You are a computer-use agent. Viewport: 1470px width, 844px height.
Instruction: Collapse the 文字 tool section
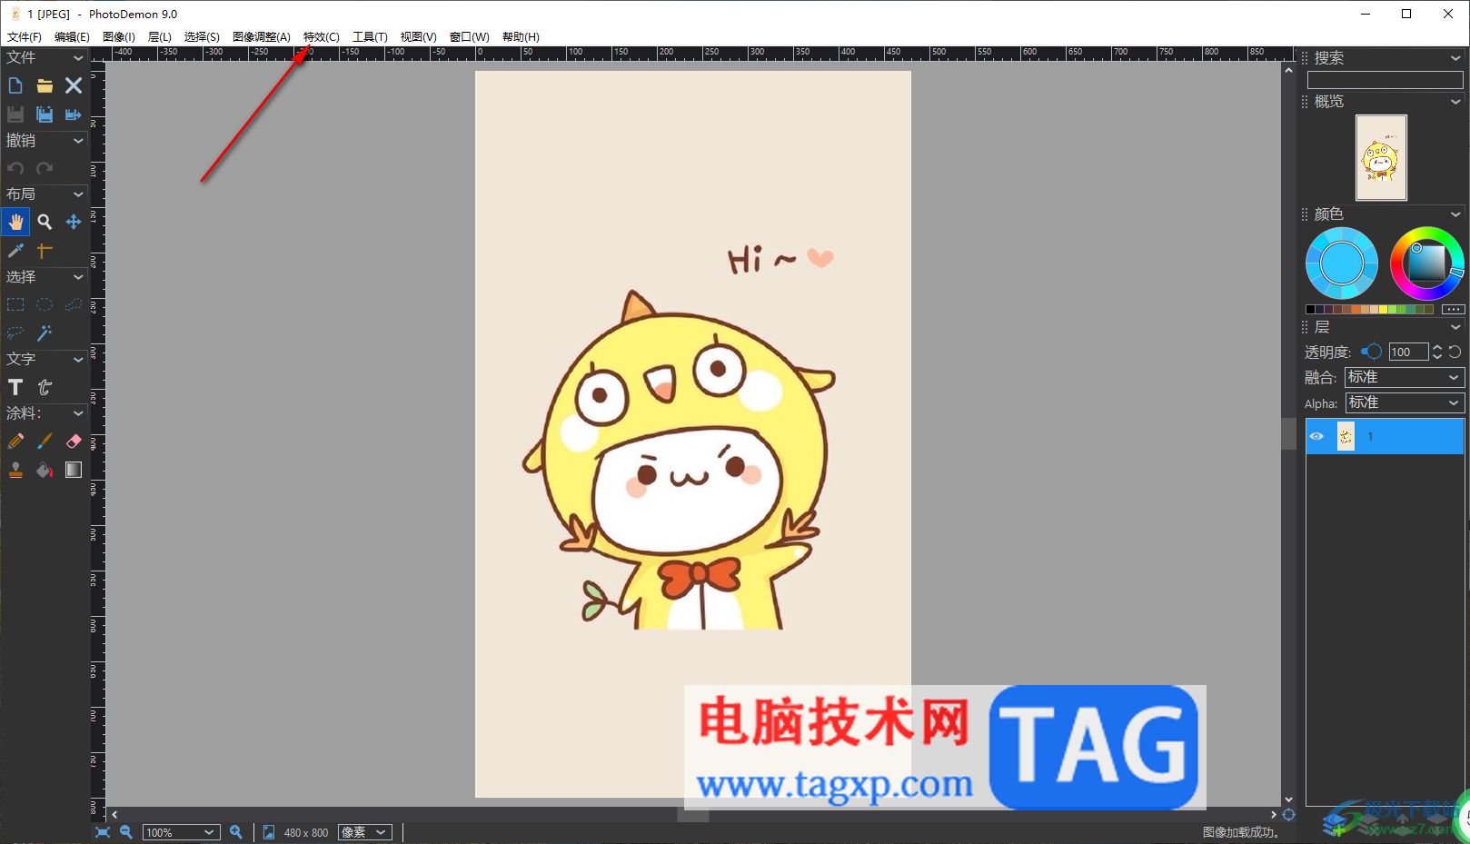[x=78, y=360]
